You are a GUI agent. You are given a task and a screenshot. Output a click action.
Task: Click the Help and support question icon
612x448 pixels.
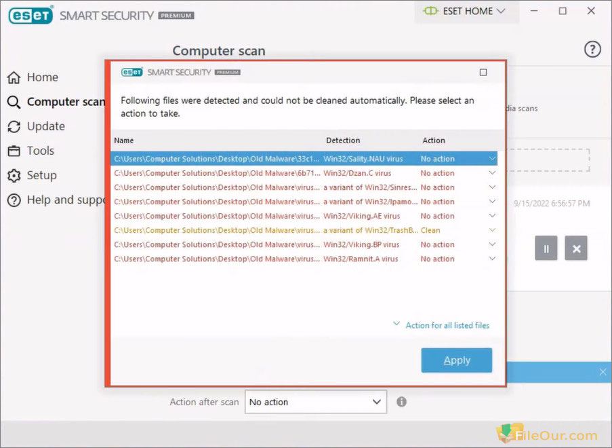pyautogui.click(x=14, y=200)
